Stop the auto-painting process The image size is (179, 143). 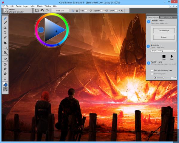[x=164, y=57]
